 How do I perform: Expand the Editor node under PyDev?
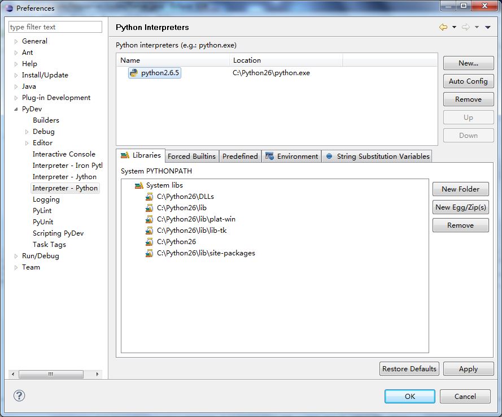pyautogui.click(x=27, y=143)
